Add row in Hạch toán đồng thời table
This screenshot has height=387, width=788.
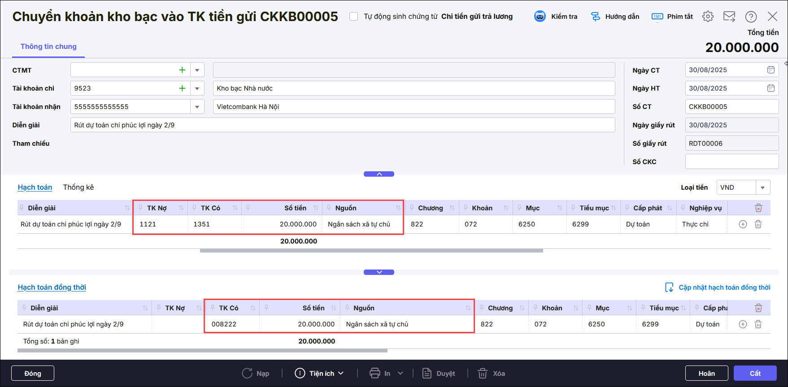(743, 324)
